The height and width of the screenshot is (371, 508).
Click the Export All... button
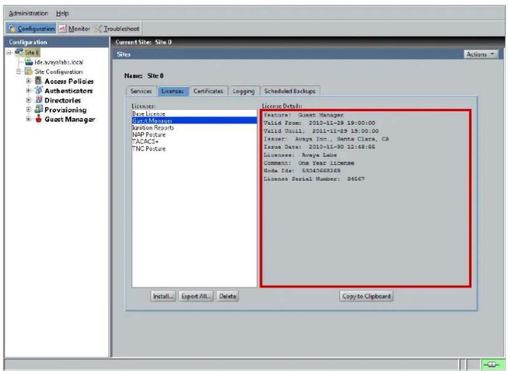[196, 296]
